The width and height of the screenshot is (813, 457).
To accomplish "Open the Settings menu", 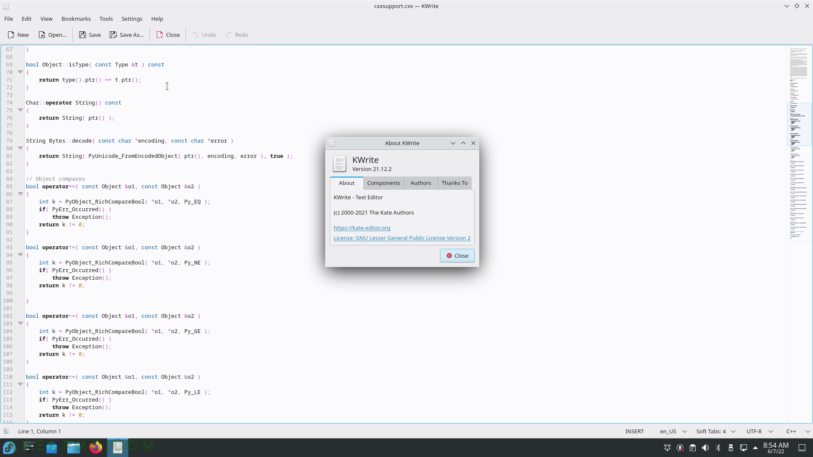I will point(132,19).
